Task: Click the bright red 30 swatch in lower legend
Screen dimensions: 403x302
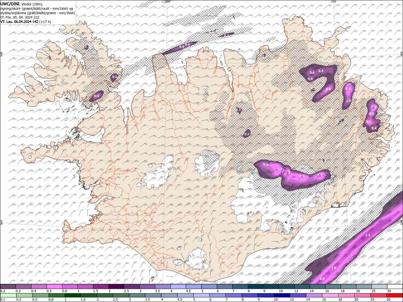Action: pyautogui.click(x=395, y=295)
